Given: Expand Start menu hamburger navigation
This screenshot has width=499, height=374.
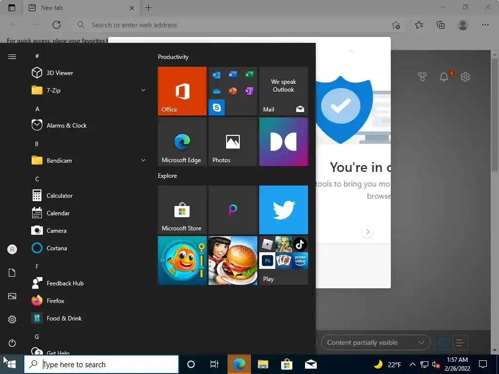Looking at the screenshot, I should (x=12, y=56).
